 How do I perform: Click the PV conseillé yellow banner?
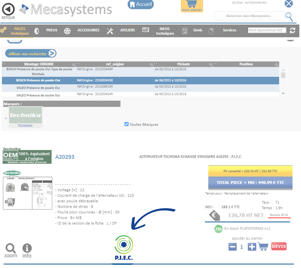click(250, 171)
